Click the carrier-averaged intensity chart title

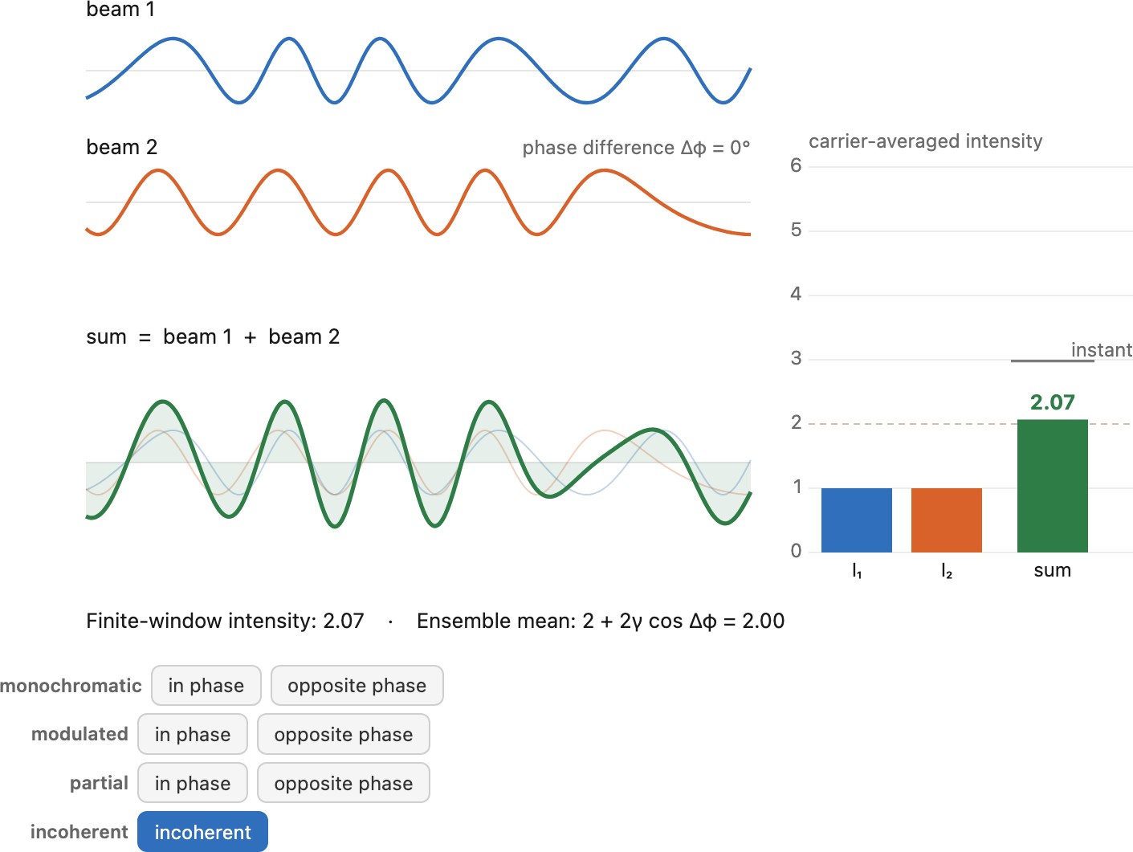click(926, 141)
